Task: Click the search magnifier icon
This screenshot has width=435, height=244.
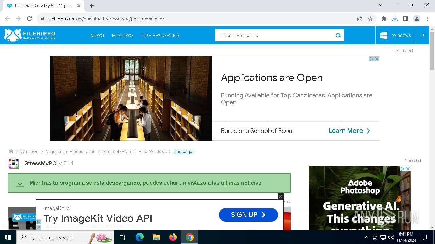Action: coord(338,35)
